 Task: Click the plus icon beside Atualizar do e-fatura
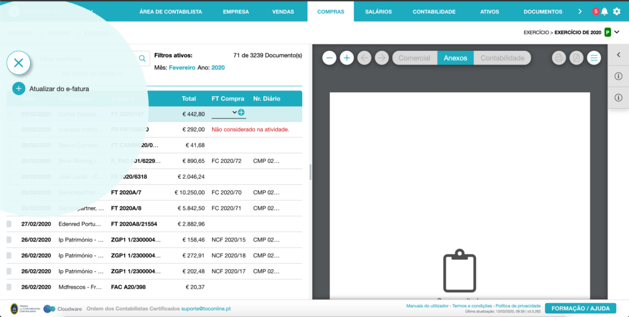[x=18, y=88]
